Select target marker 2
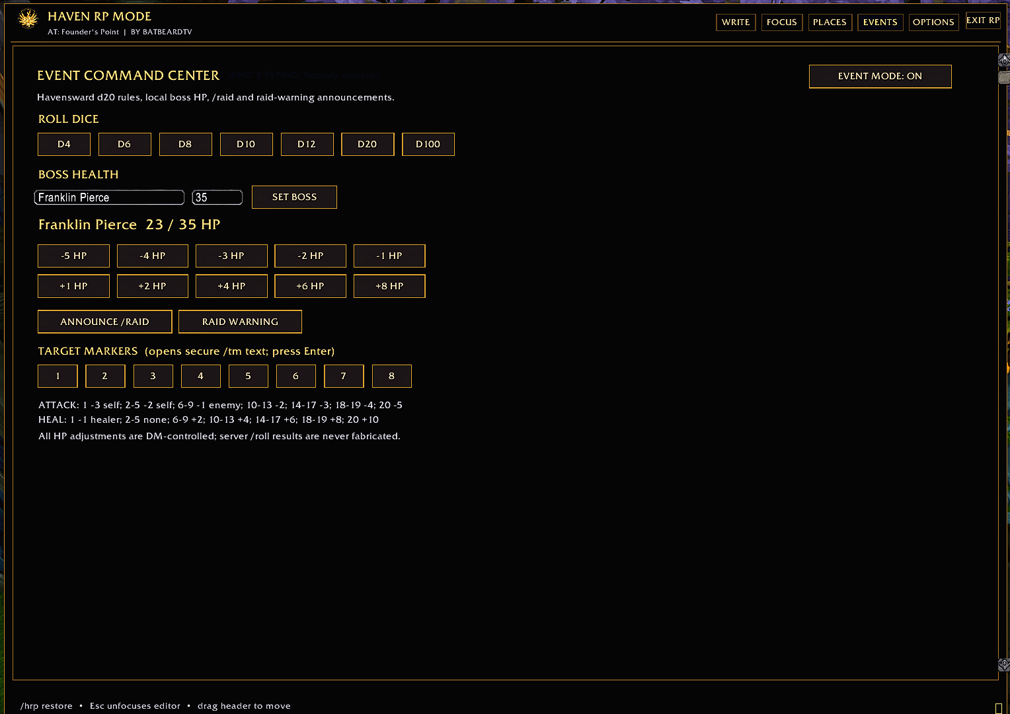Image resolution: width=1010 pixels, height=714 pixels. (105, 376)
